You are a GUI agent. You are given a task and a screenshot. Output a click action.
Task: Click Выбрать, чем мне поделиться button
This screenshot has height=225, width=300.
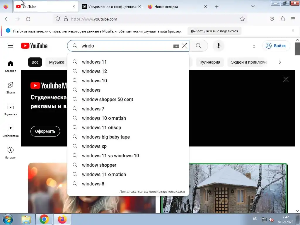pos(214,31)
